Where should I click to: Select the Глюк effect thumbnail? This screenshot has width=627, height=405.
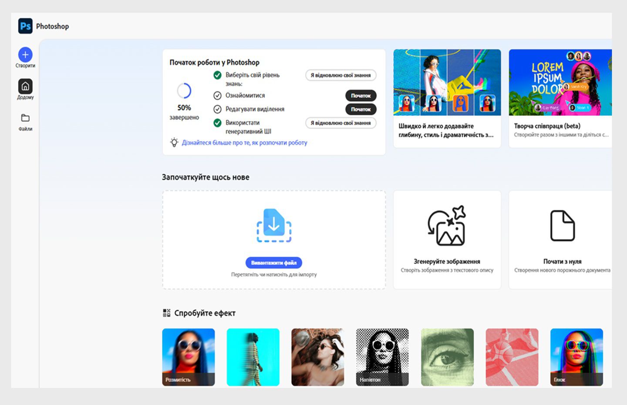click(x=576, y=356)
